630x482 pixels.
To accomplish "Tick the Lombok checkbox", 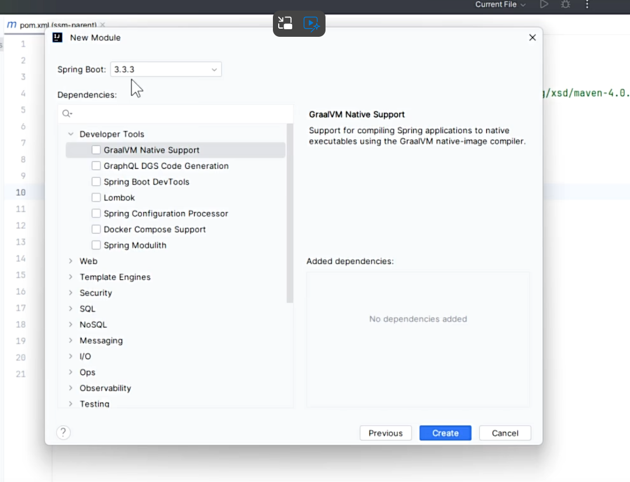I will (x=96, y=197).
